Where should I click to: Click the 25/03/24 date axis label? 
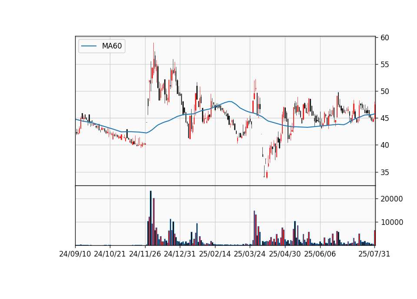coord(250,254)
